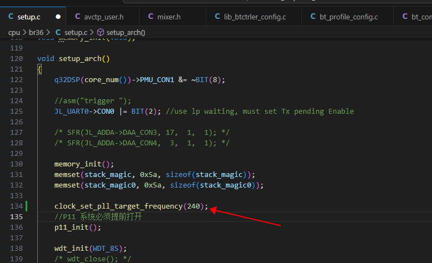Viewport: 432px width, 263px height.
Task: Open the bt_profile_config.c tab
Action: (349, 17)
